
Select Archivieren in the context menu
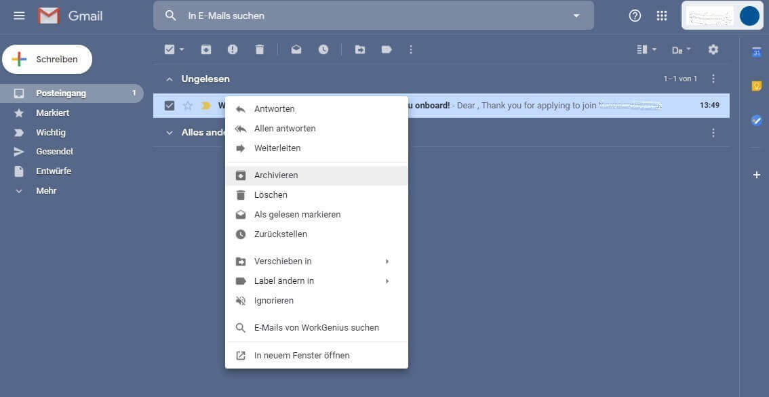point(316,175)
